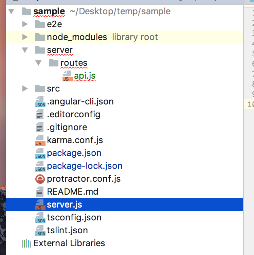254x255 pixels.
Task: Open the README.md file name
Action: pyautogui.click(x=73, y=192)
